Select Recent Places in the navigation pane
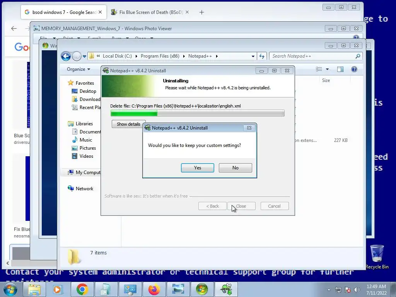This screenshot has height=297, width=396. [x=86, y=108]
